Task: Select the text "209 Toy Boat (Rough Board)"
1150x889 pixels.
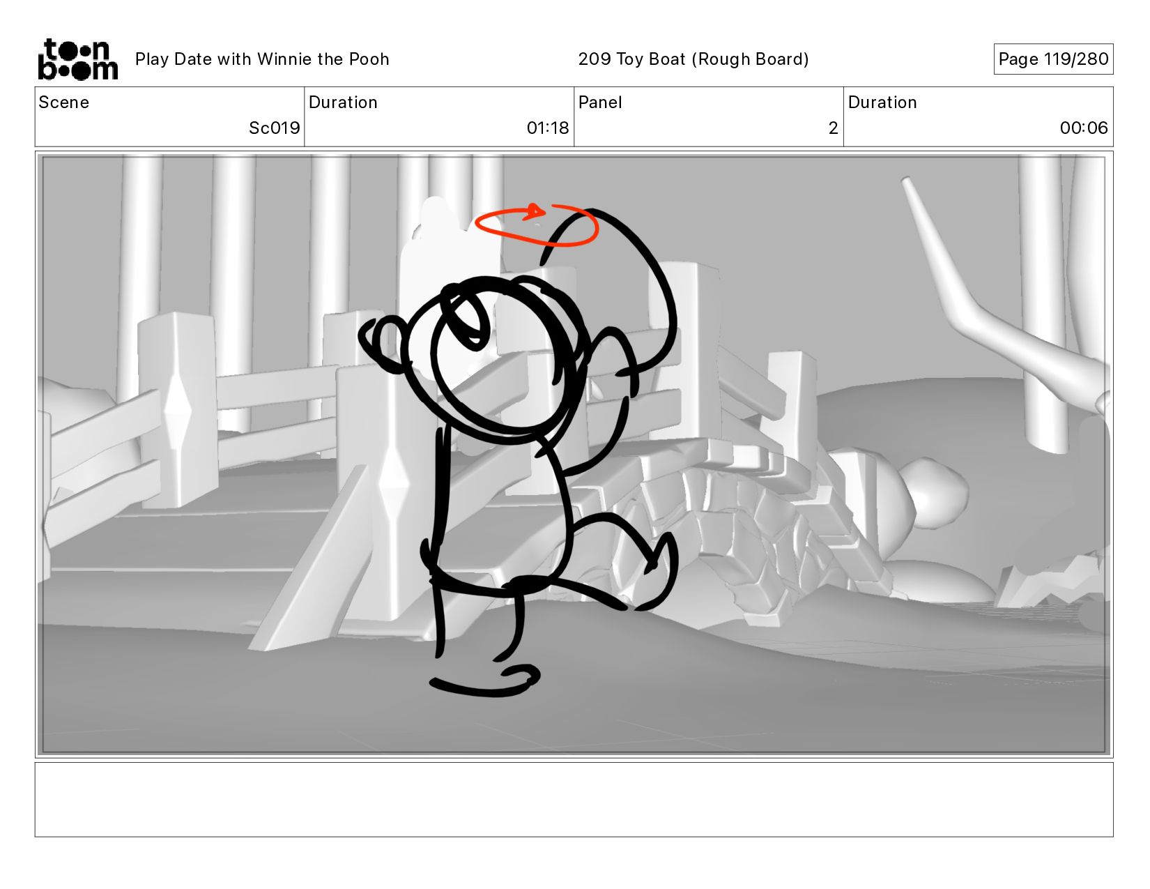Action: pyautogui.click(x=693, y=59)
